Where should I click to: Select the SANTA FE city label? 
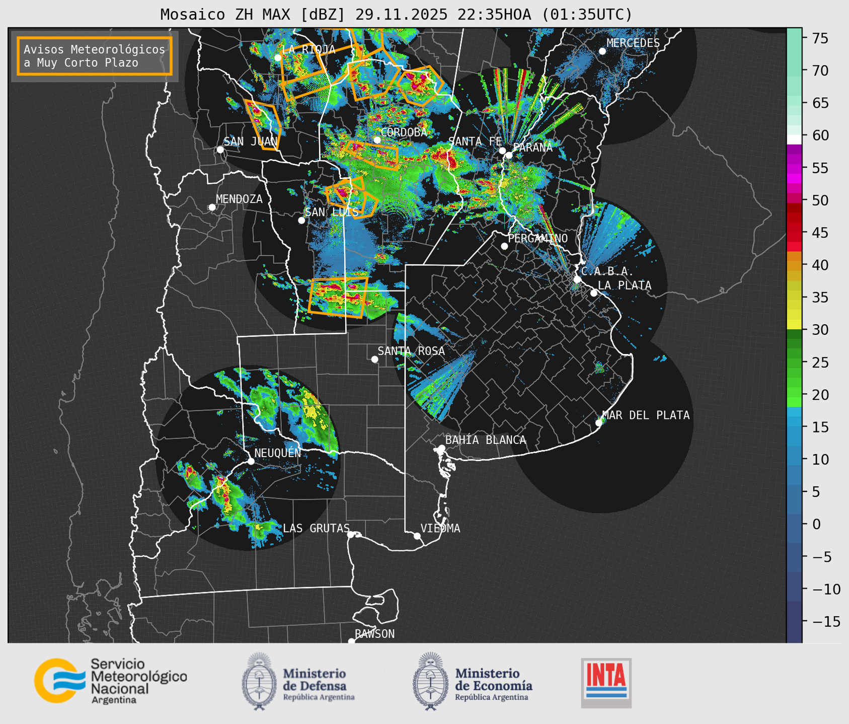475,141
